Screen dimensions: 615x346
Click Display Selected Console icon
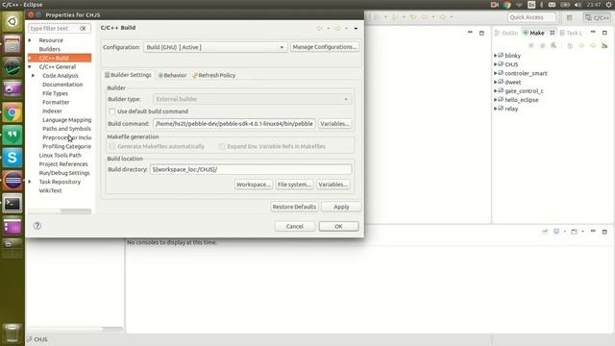[556, 232]
